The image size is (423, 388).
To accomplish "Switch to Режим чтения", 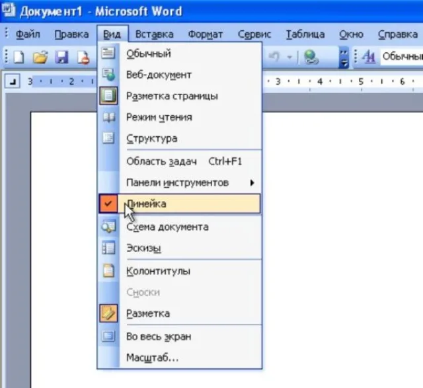I will (x=180, y=117).
